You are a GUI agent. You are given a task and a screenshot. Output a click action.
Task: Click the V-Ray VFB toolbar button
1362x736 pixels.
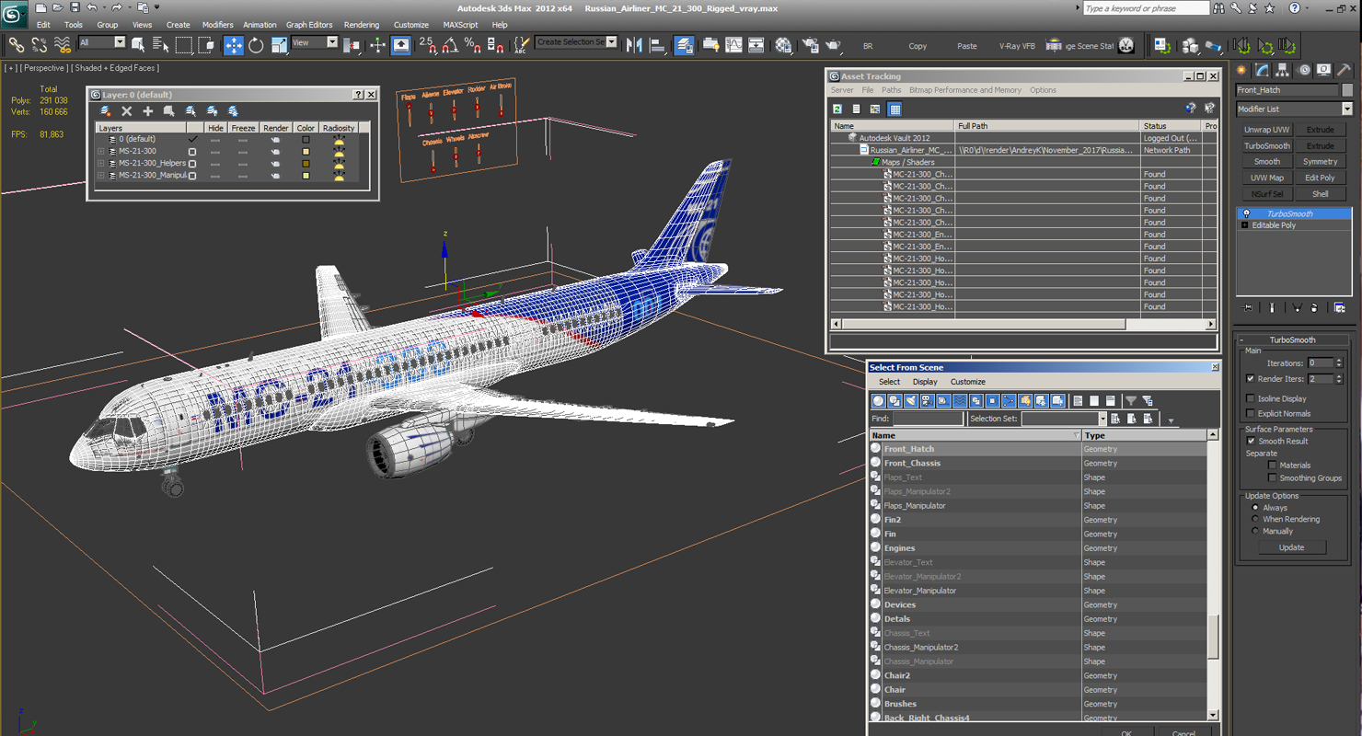[1017, 46]
